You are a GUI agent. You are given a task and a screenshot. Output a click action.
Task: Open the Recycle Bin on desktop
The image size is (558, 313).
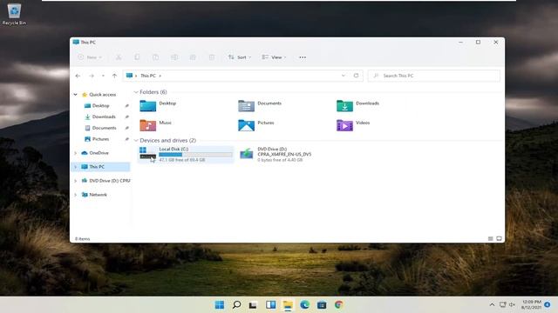point(14,14)
